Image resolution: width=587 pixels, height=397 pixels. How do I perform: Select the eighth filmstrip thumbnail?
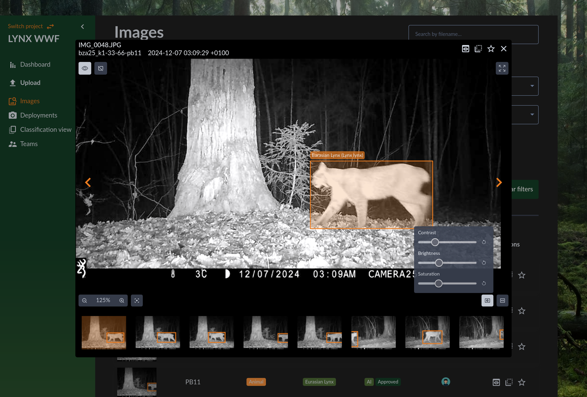(x=481, y=333)
